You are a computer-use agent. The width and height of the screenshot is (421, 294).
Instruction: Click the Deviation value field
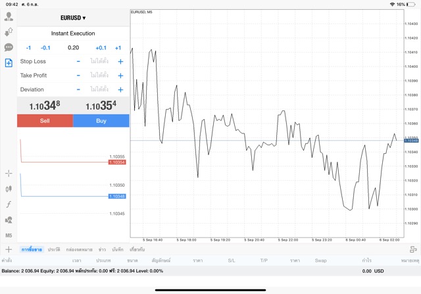click(x=99, y=89)
